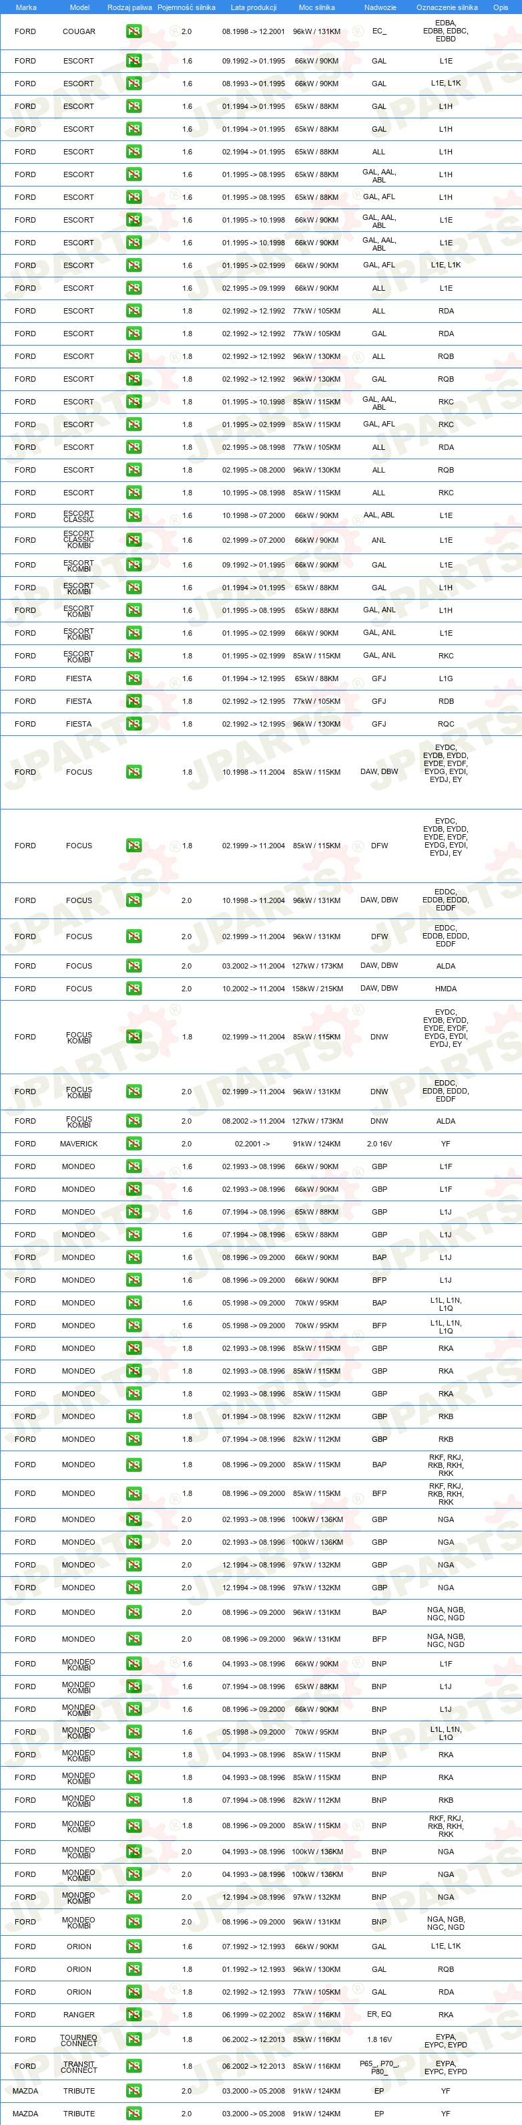Click the fuel icon in the Orion RDA row
Image resolution: width=522 pixels, height=2125 pixels.
pos(134,1992)
